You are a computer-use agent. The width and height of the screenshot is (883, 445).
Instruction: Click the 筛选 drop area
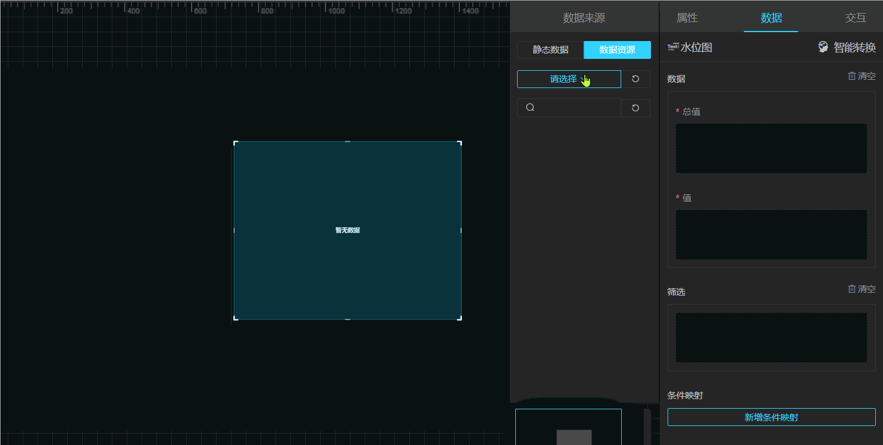point(771,338)
